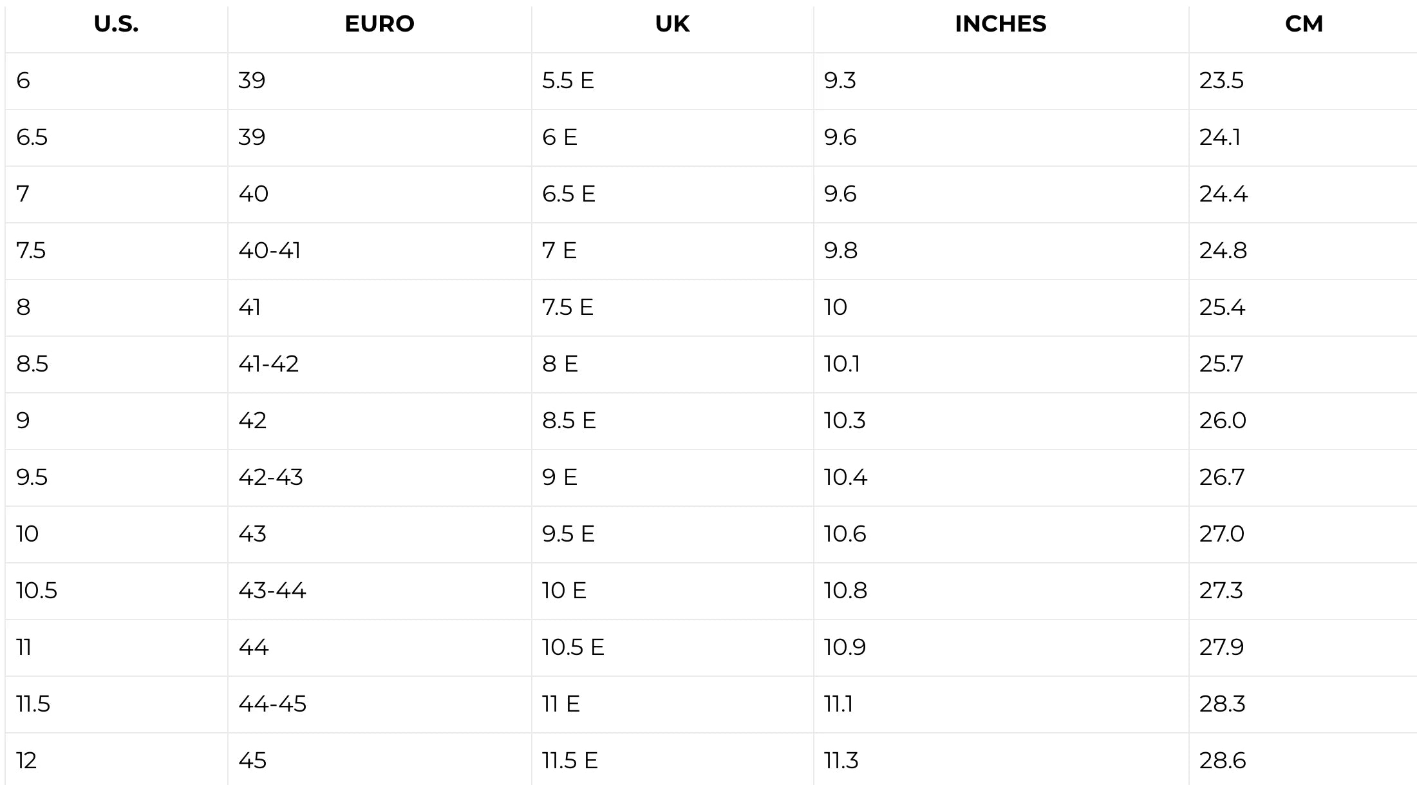
Task: Select EURO size 44-45 cell
Action: 272,704
